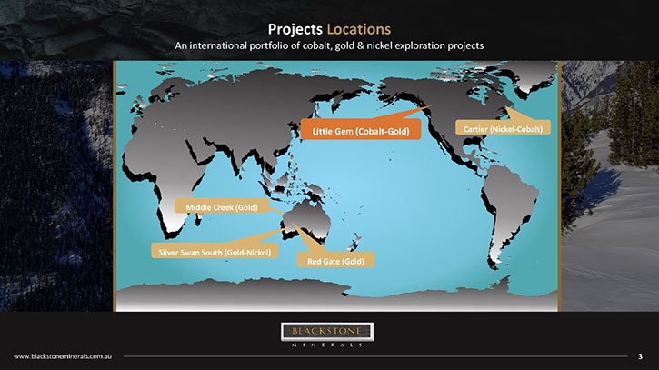Click the Projects Locations heading

(x=329, y=29)
